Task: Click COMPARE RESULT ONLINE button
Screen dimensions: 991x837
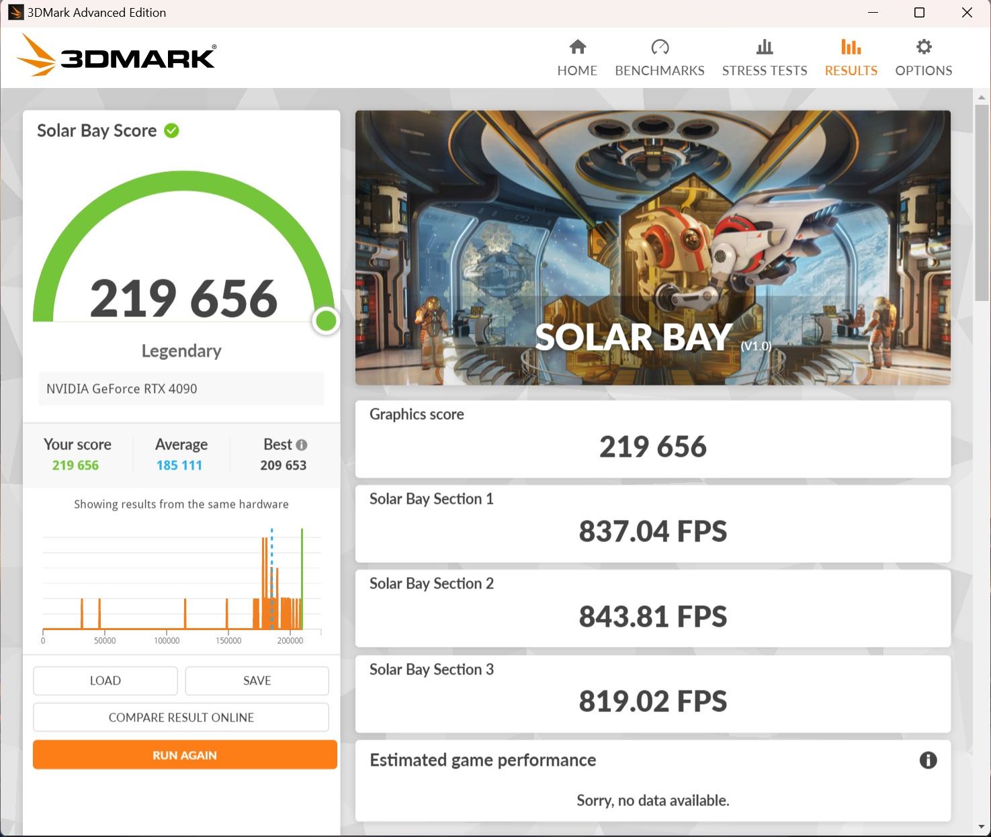Action: coord(181,717)
